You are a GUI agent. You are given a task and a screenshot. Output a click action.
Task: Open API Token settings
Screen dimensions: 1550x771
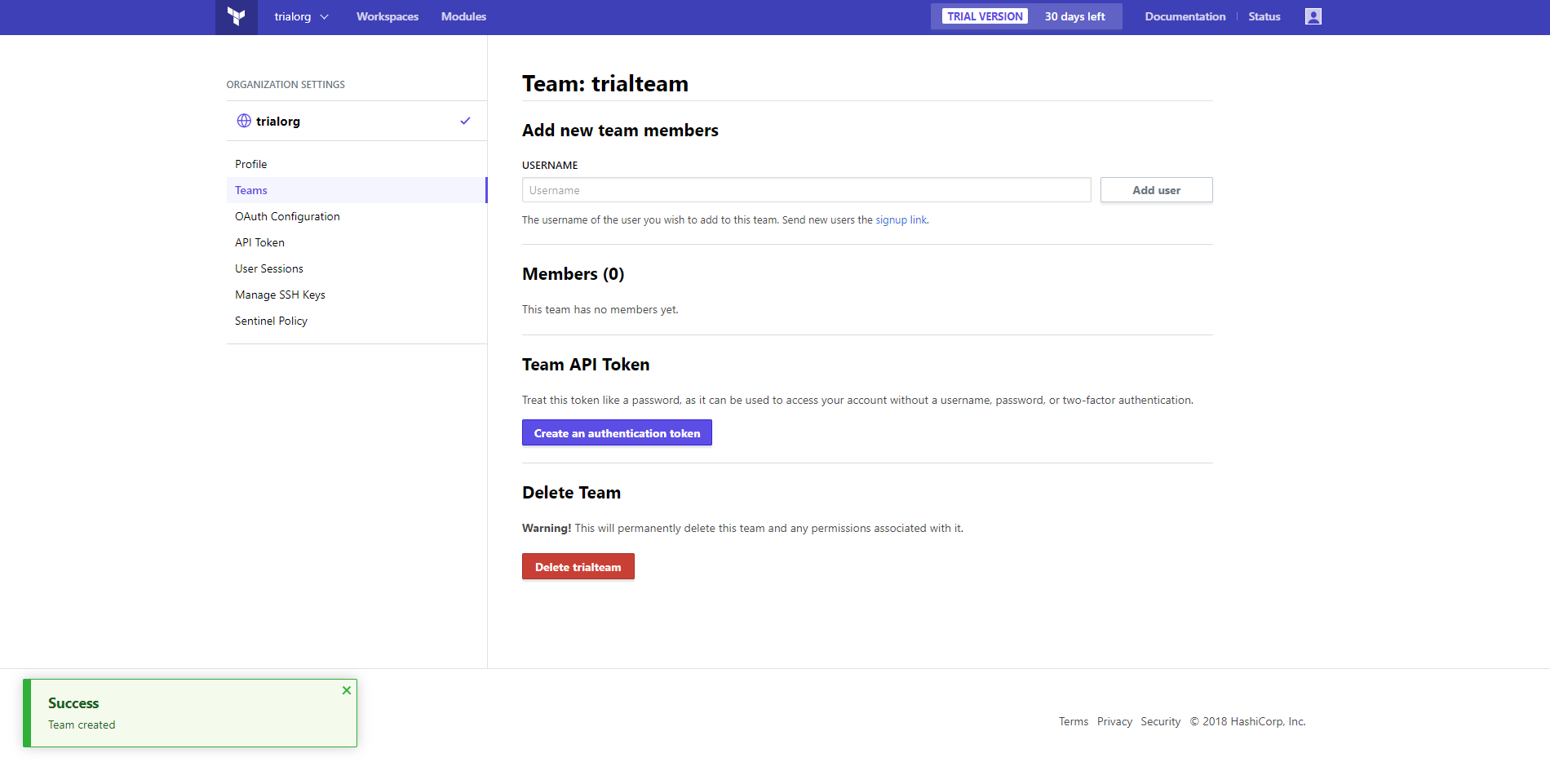(356, 242)
